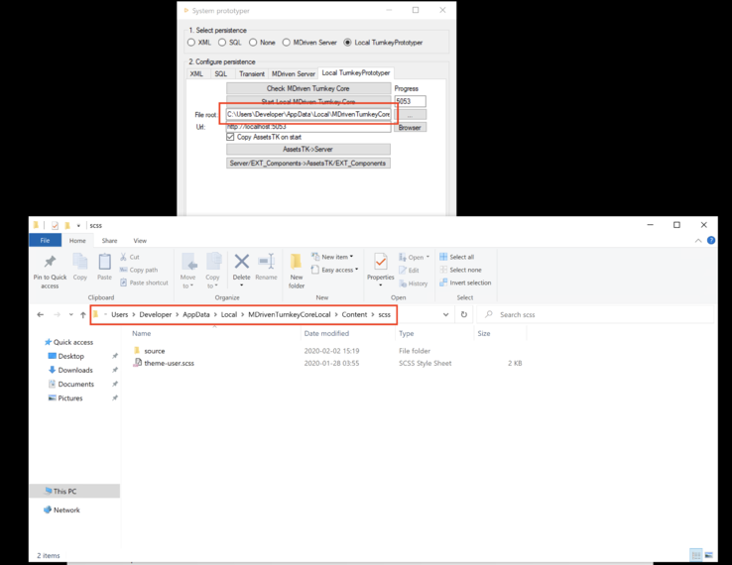
Task: Open the Easy access dropdown
Action: pos(335,270)
